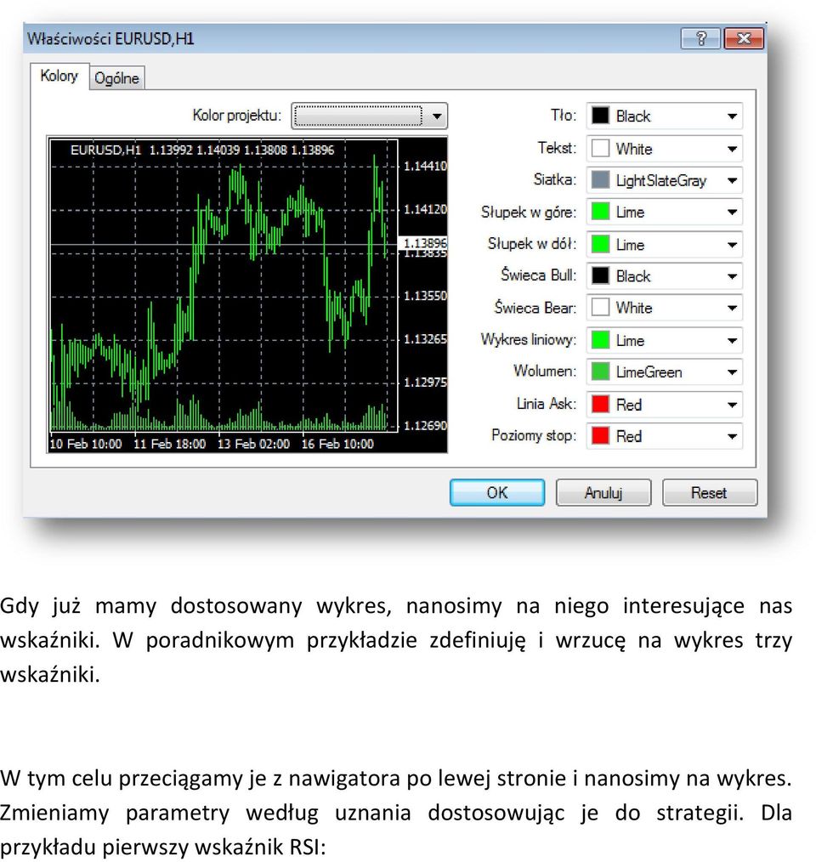Click the 13 Feb 02:00 time label
816x862 pixels.
click(x=253, y=445)
